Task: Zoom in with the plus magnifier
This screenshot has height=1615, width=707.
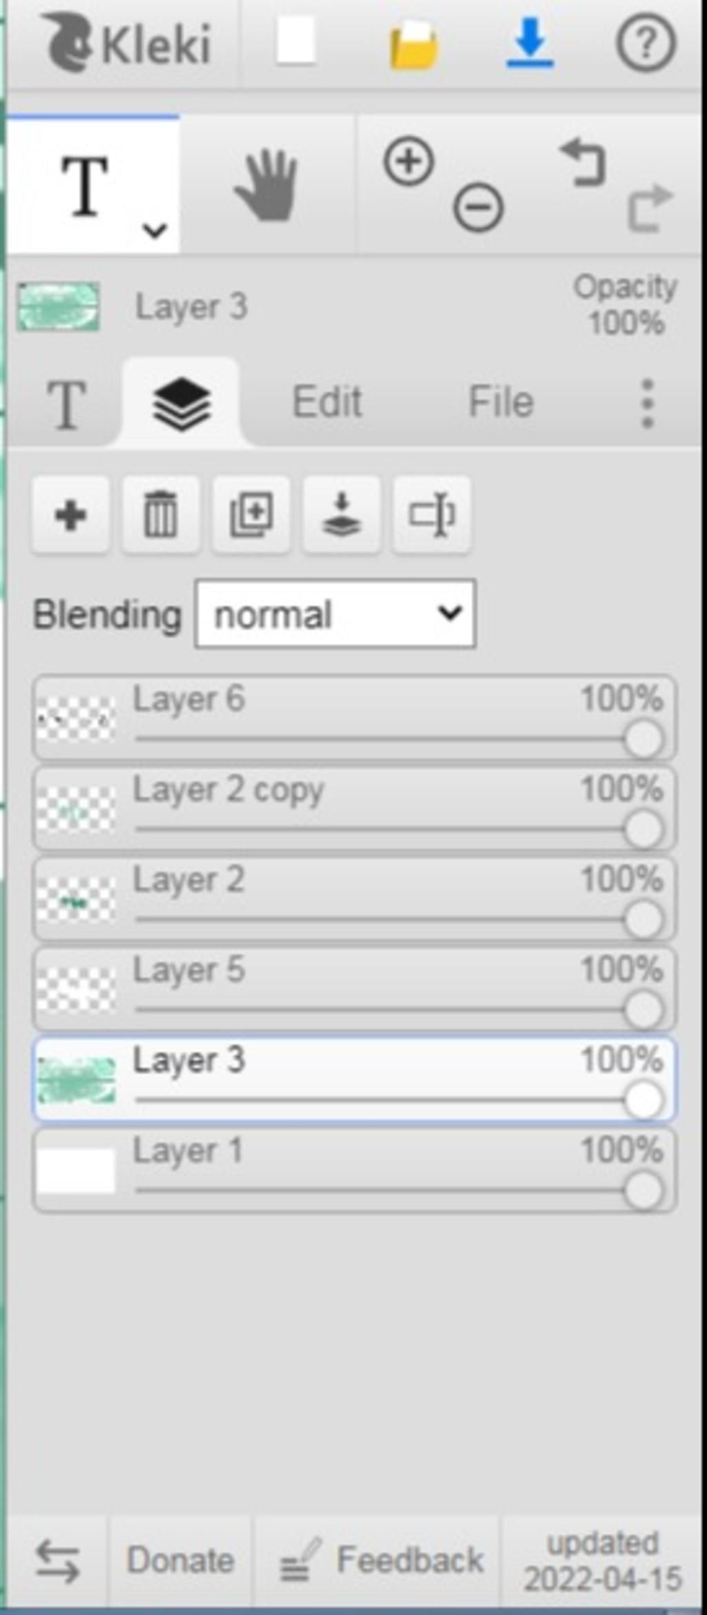Action: (x=409, y=162)
